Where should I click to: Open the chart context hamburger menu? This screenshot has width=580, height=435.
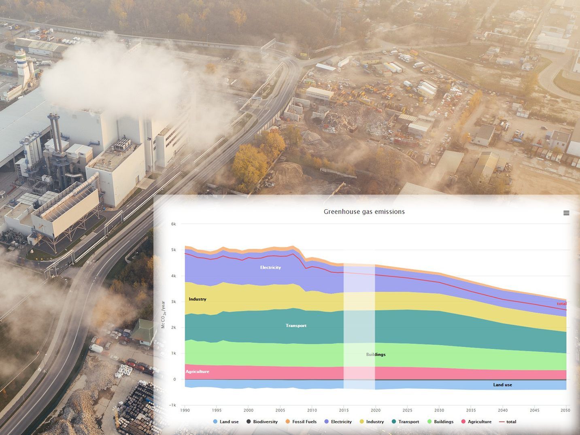click(566, 213)
